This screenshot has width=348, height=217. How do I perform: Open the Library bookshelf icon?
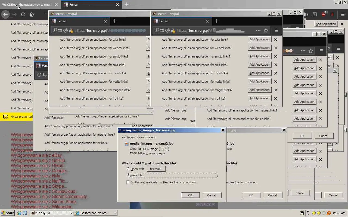click(x=306, y=14)
